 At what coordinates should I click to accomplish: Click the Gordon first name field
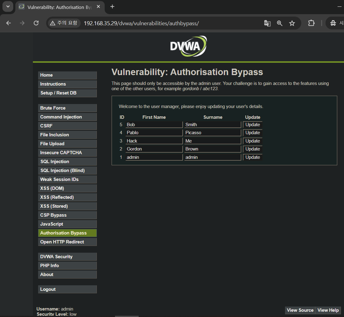pos(154,149)
